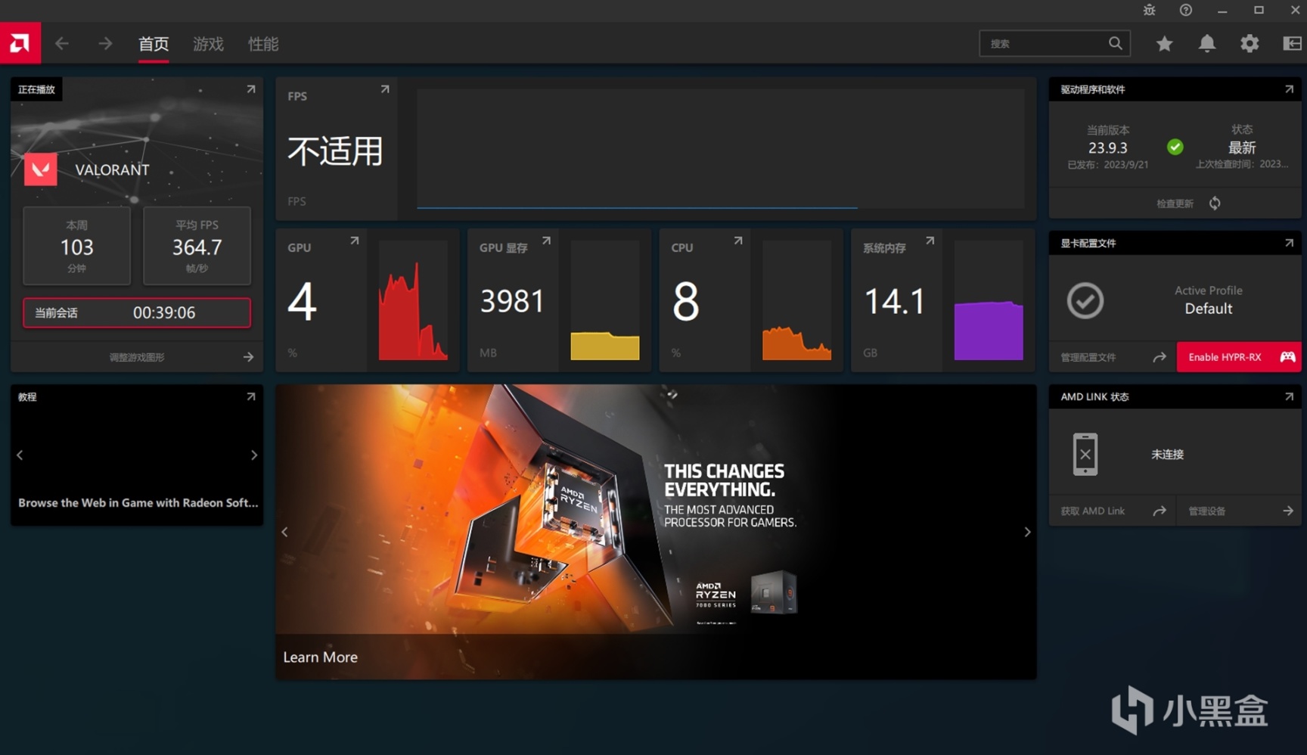Click 调整游戏图形 link

137,357
